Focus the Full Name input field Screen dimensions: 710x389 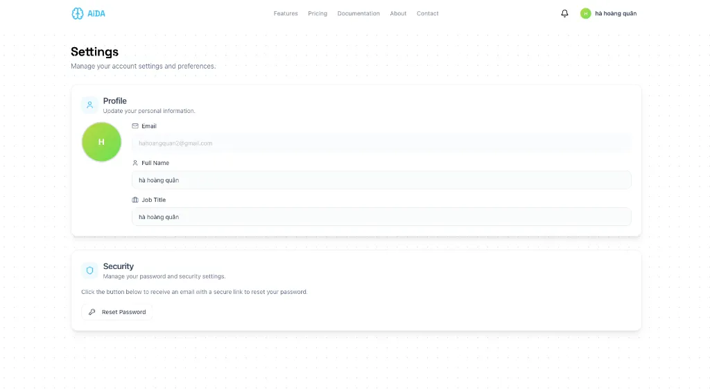tap(381, 180)
